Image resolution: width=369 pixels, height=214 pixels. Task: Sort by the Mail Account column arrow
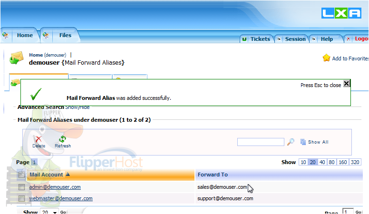68,174
